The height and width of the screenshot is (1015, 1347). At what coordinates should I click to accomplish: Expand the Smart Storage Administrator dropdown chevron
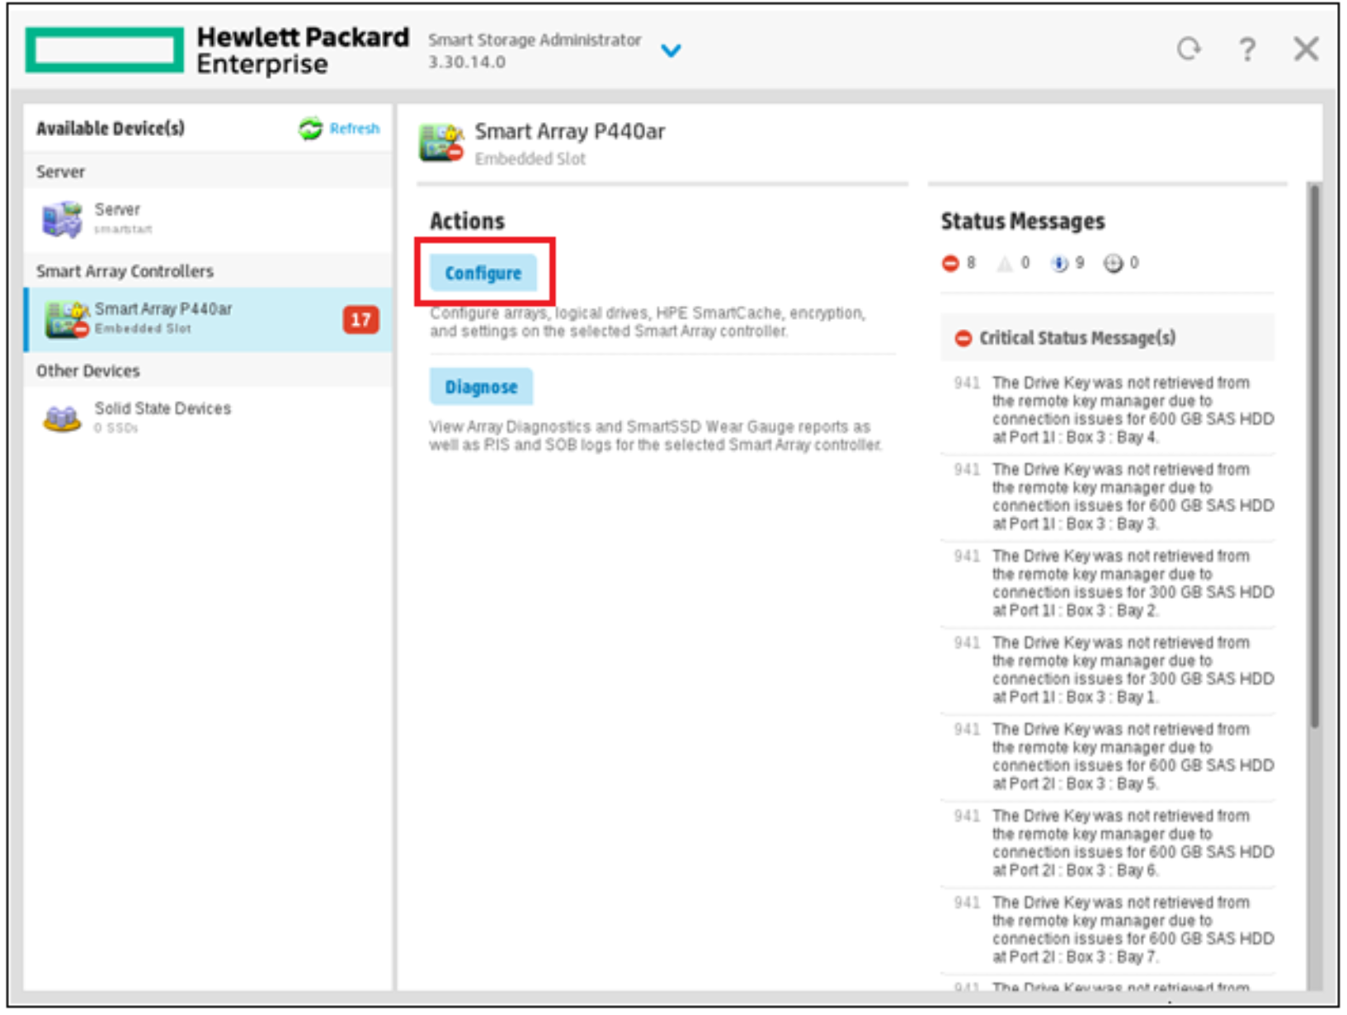click(671, 51)
